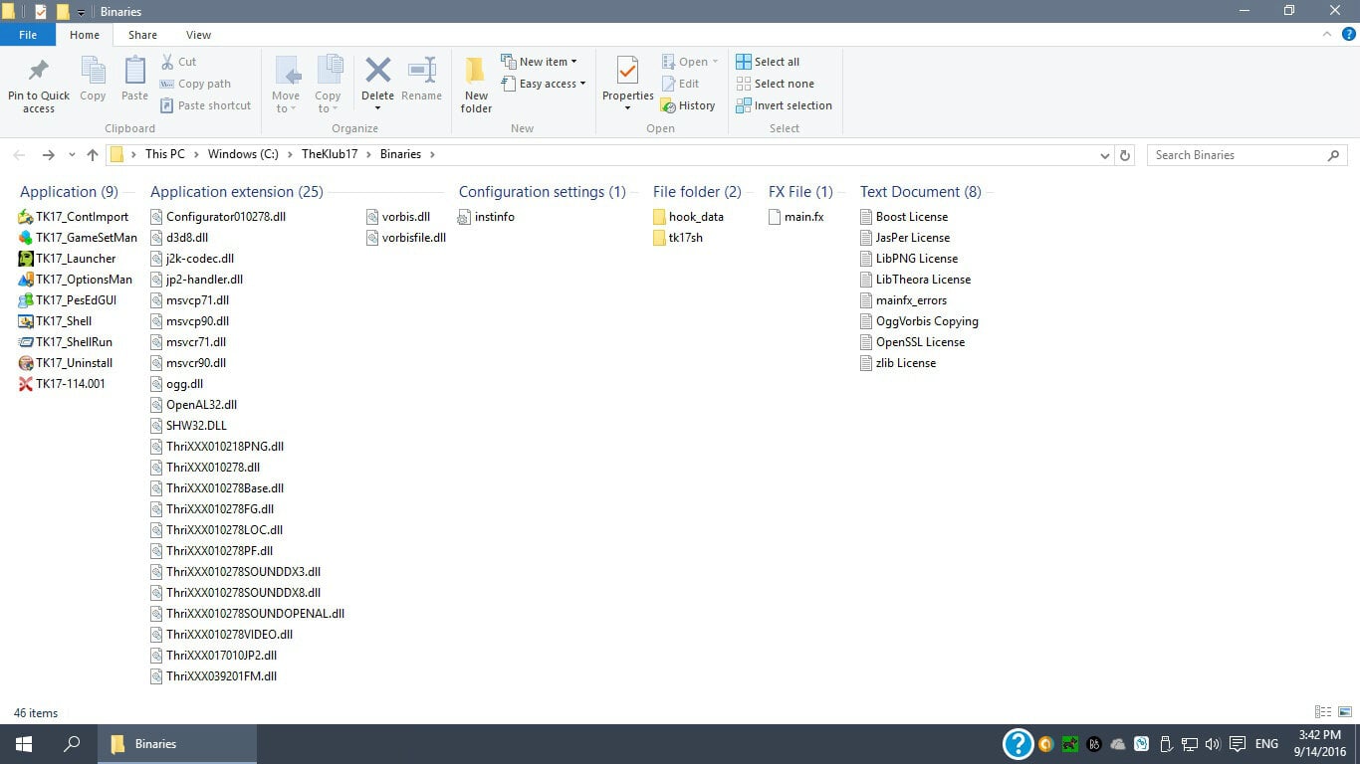
Task: Select the mainfx_errors text document
Action: coord(904,300)
